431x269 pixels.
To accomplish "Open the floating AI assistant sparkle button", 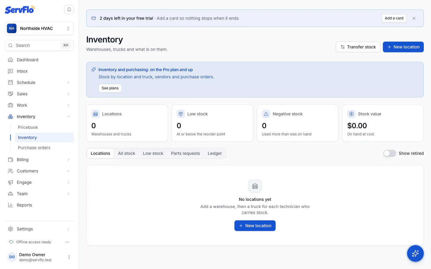I will 415,253.
